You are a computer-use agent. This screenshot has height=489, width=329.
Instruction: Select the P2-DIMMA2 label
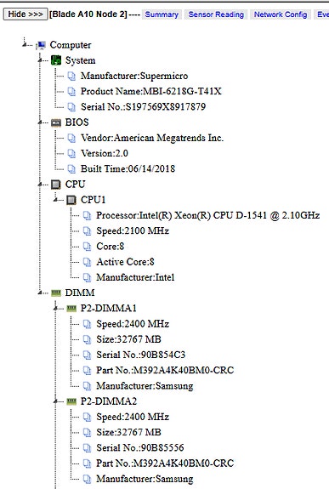click(109, 401)
